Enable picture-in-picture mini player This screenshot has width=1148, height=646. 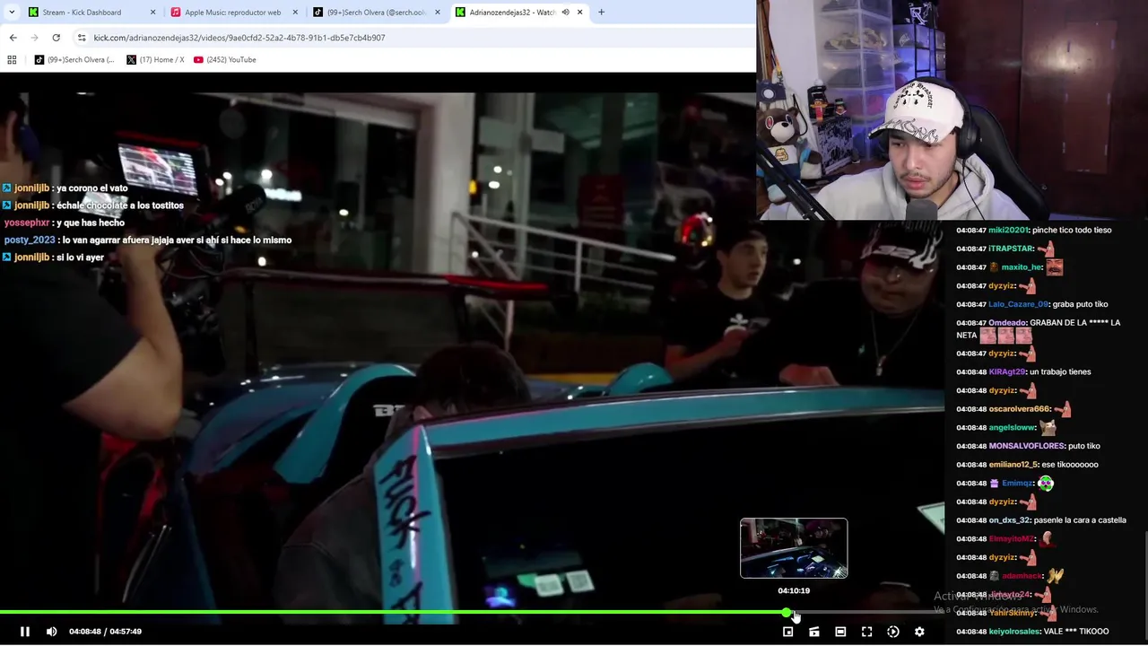coord(787,632)
